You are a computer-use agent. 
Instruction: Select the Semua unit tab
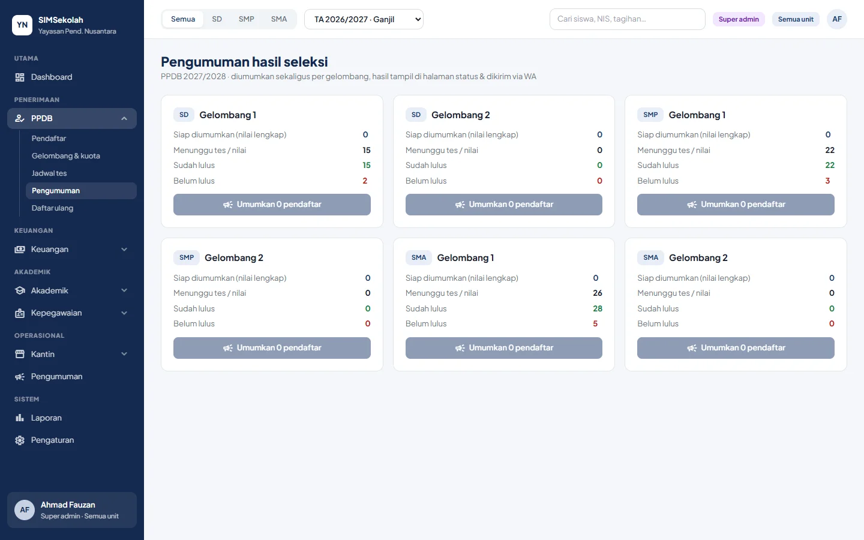(183, 19)
